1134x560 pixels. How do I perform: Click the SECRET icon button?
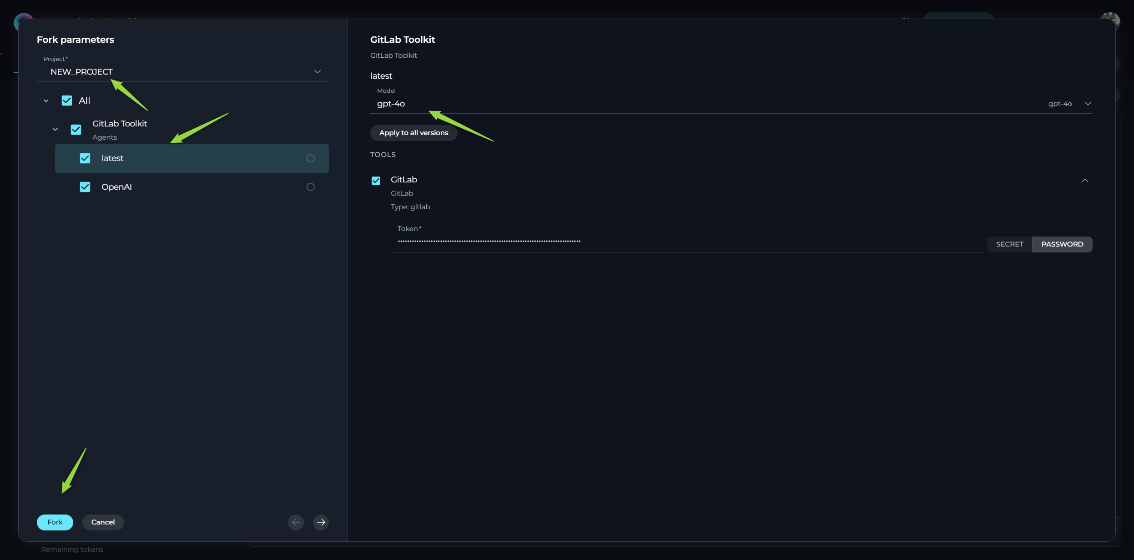point(1009,244)
